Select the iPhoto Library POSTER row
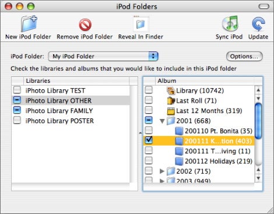The width and height of the screenshot is (274, 214). [71, 121]
